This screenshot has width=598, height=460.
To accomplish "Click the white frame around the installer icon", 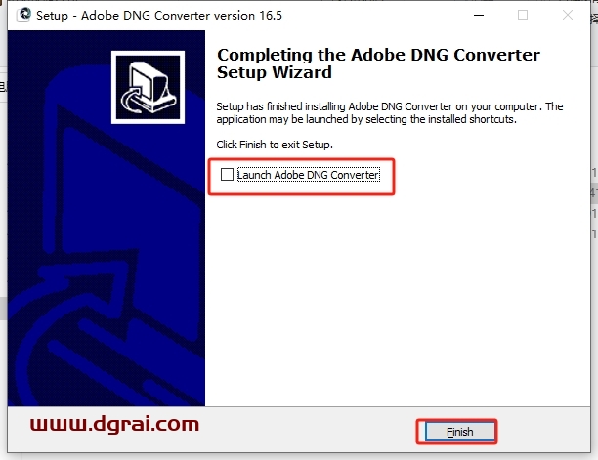I will (x=148, y=53).
